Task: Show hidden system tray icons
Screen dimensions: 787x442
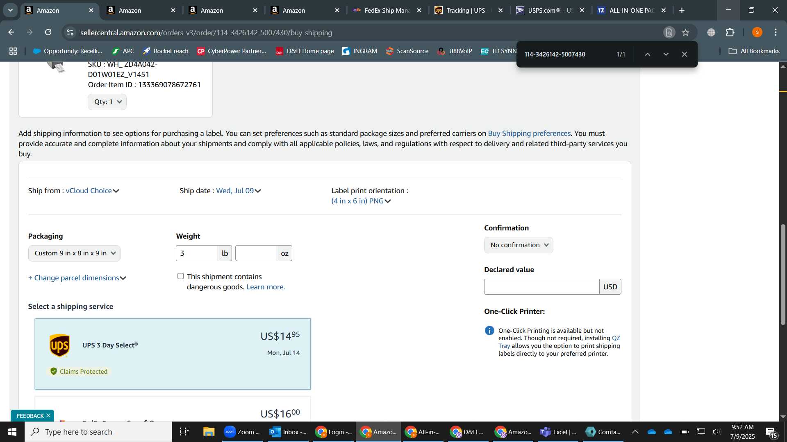Action: (635, 432)
